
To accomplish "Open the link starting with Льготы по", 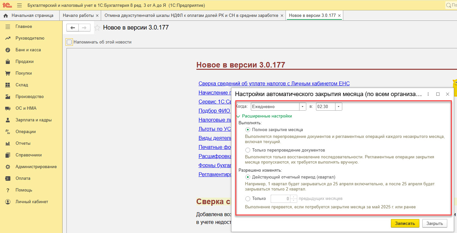I will tap(215, 129).
